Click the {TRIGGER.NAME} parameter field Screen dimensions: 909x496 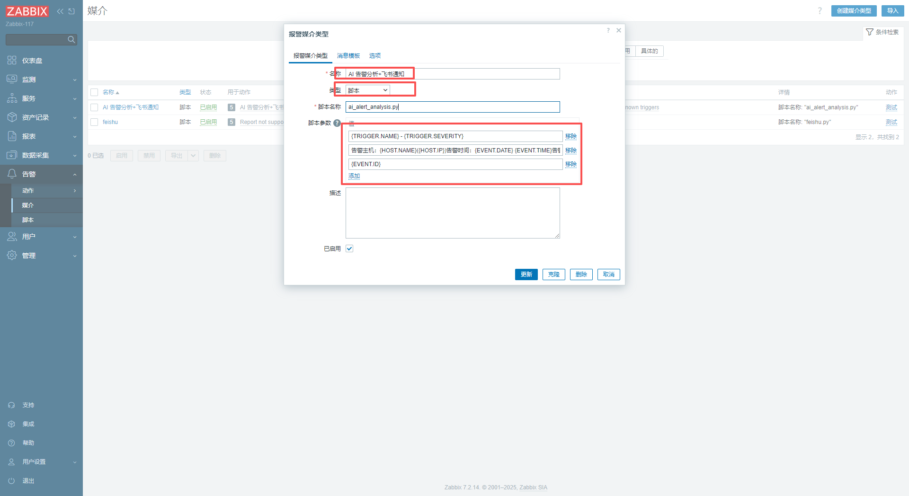click(x=455, y=136)
